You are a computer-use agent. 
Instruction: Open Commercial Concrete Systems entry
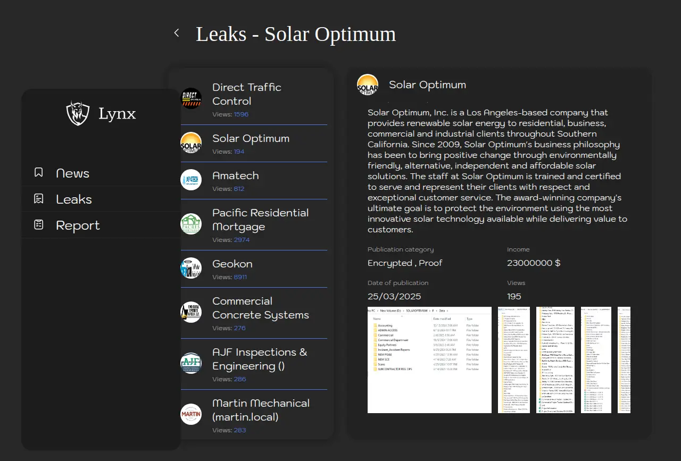(260, 308)
